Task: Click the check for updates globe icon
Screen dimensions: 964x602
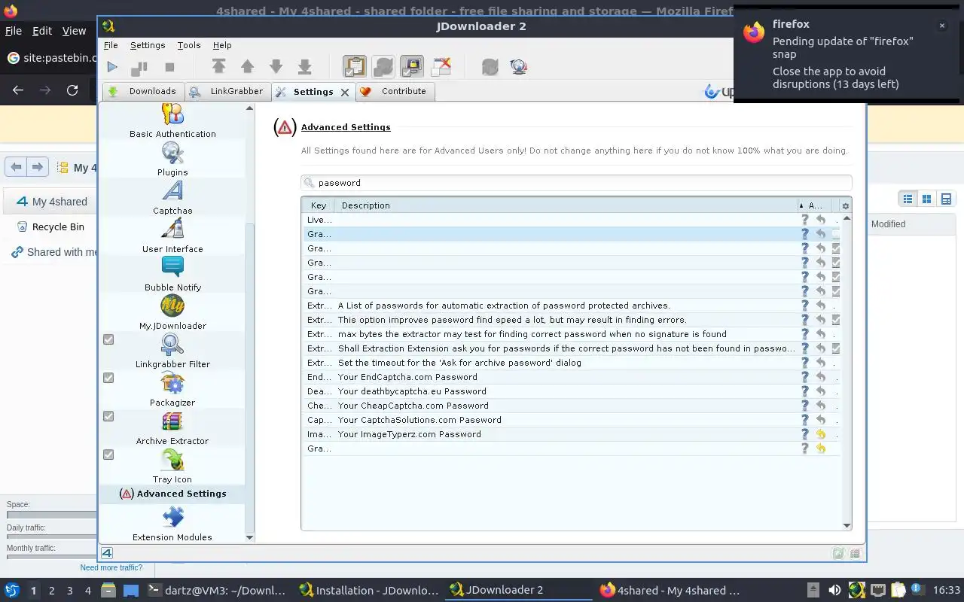Action: [x=518, y=67]
